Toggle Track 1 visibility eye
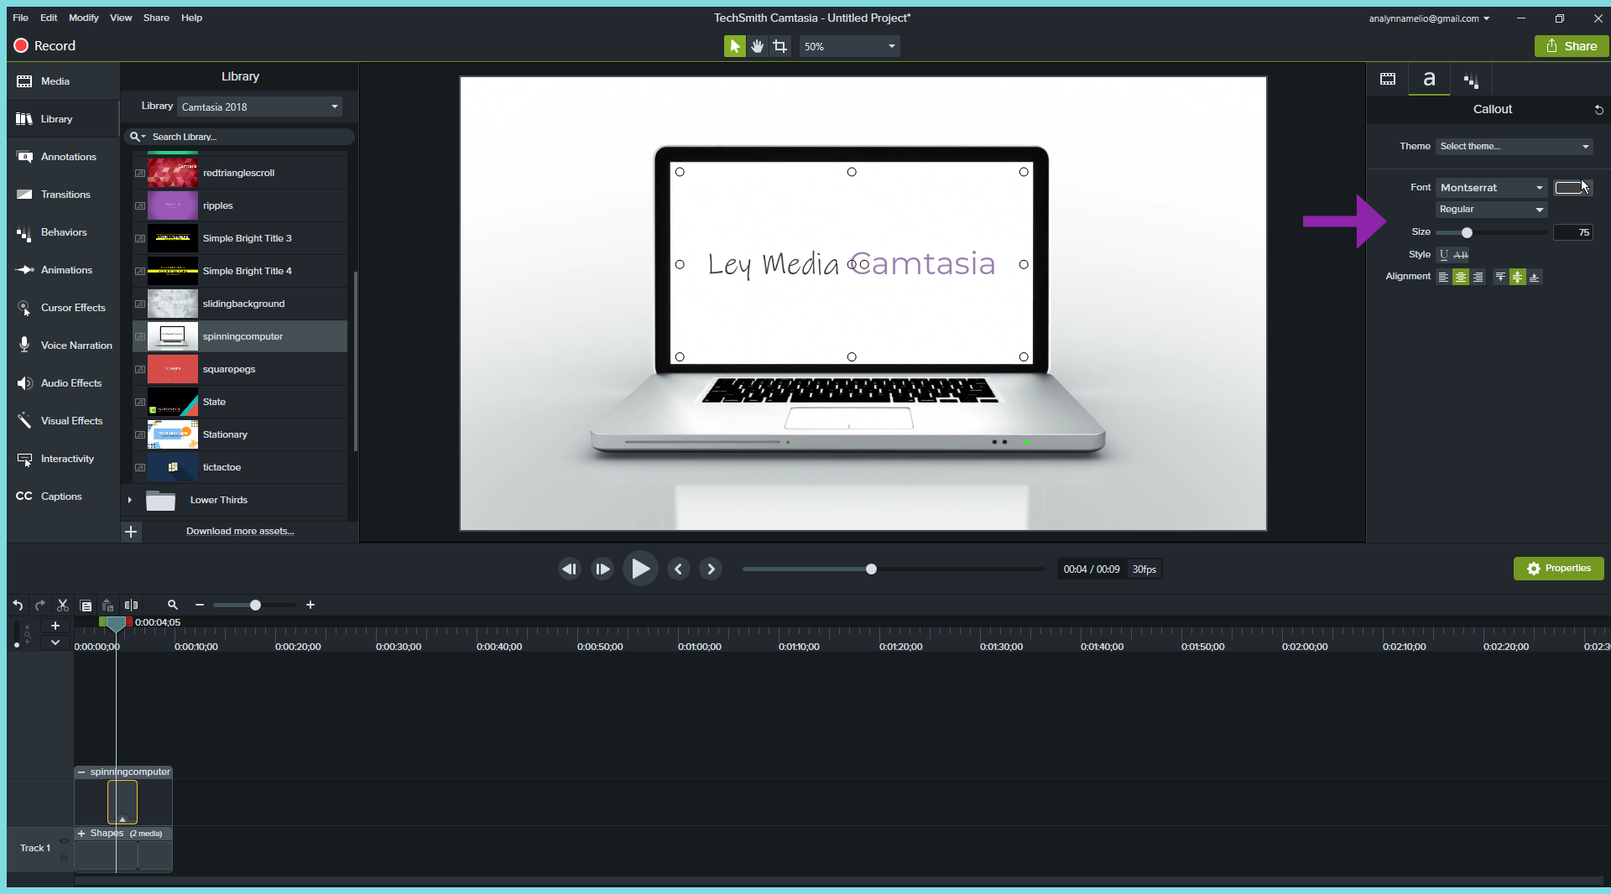 click(64, 840)
